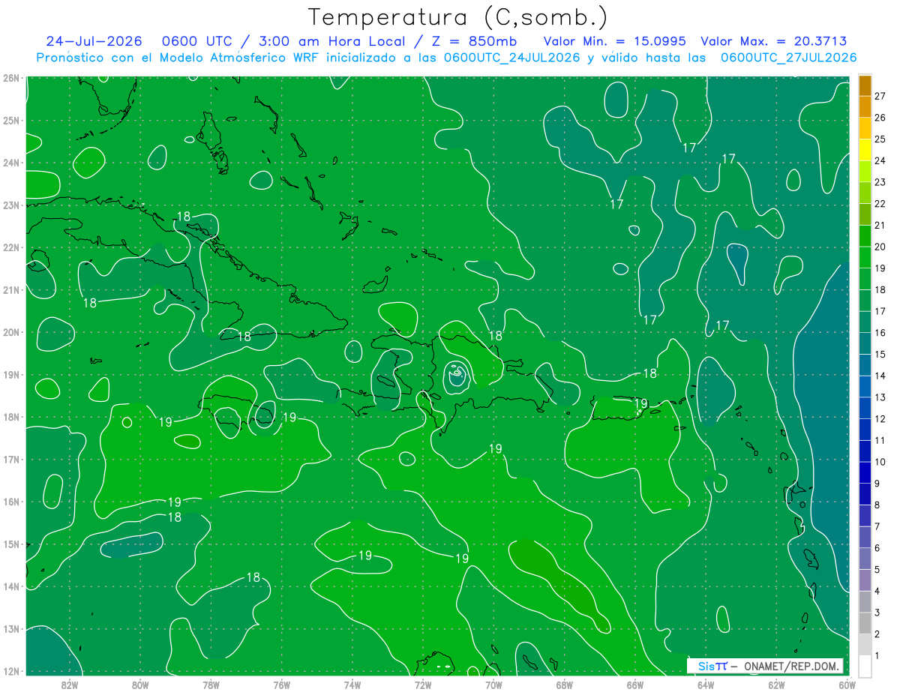Pick the gray colorbar segment between 2 and 3
The width and height of the screenshot is (900, 695).
pos(865,623)
